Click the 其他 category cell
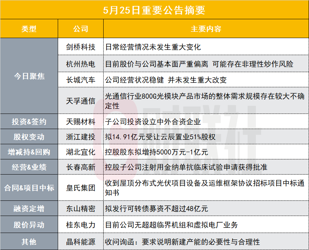This screenshot has height=250, width=309. click(29, 242)
